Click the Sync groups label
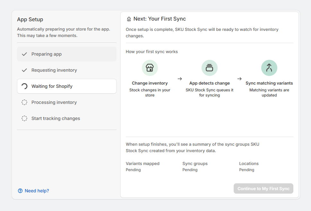311x211 pixels. coord(195,163)
